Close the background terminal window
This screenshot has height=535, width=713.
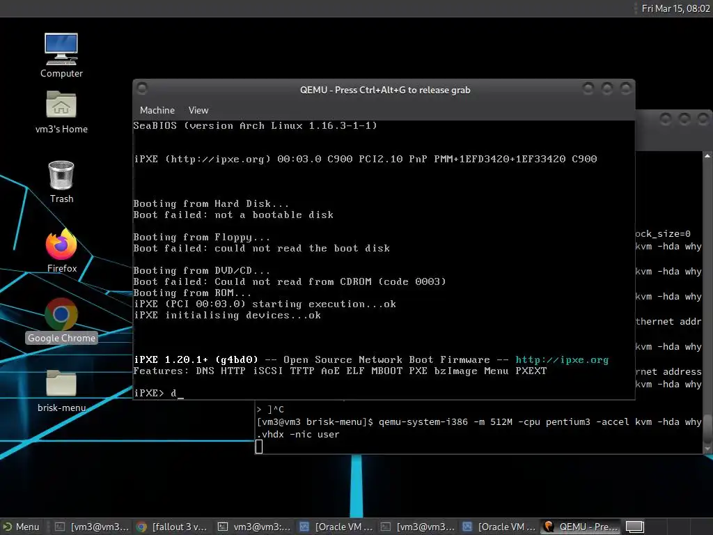click(x=703, y=119)
